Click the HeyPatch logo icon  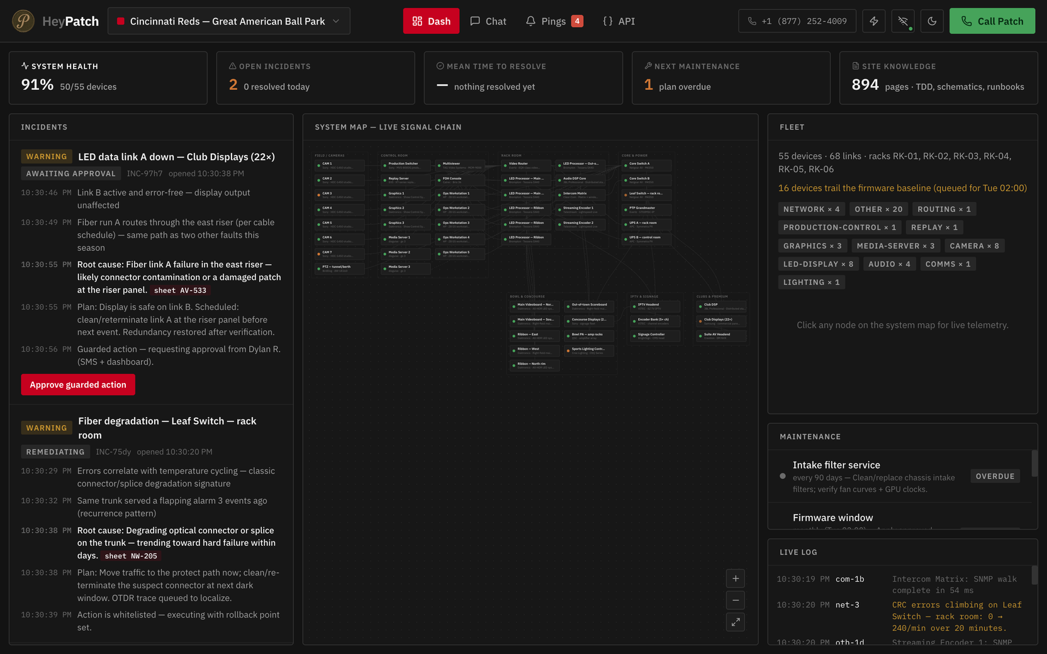coord(23,21)
